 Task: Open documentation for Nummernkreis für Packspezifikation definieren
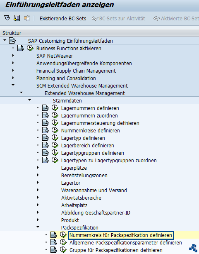[x=54, y=235]
